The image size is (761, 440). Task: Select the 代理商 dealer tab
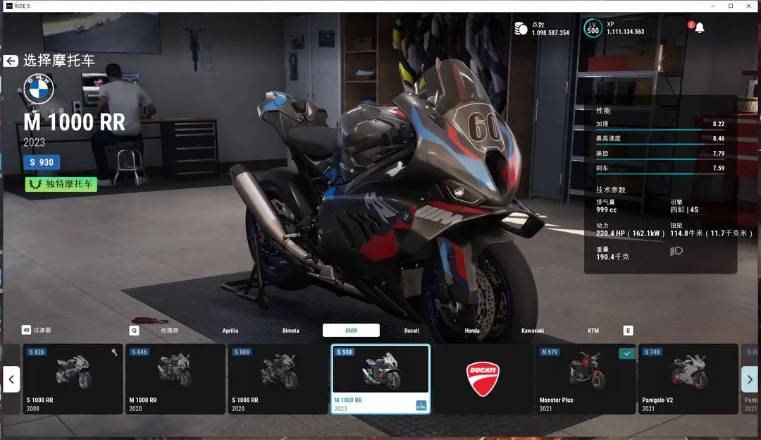[x=169, y=330]
